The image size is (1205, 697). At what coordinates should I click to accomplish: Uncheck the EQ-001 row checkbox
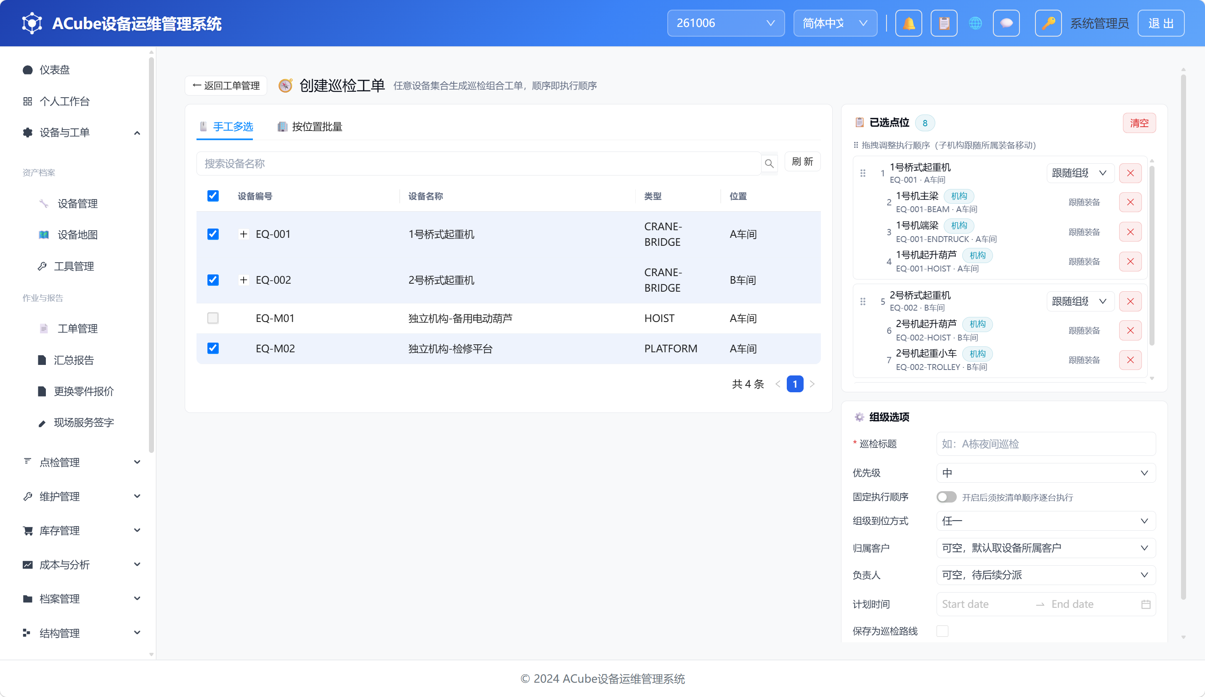point(213,234)
